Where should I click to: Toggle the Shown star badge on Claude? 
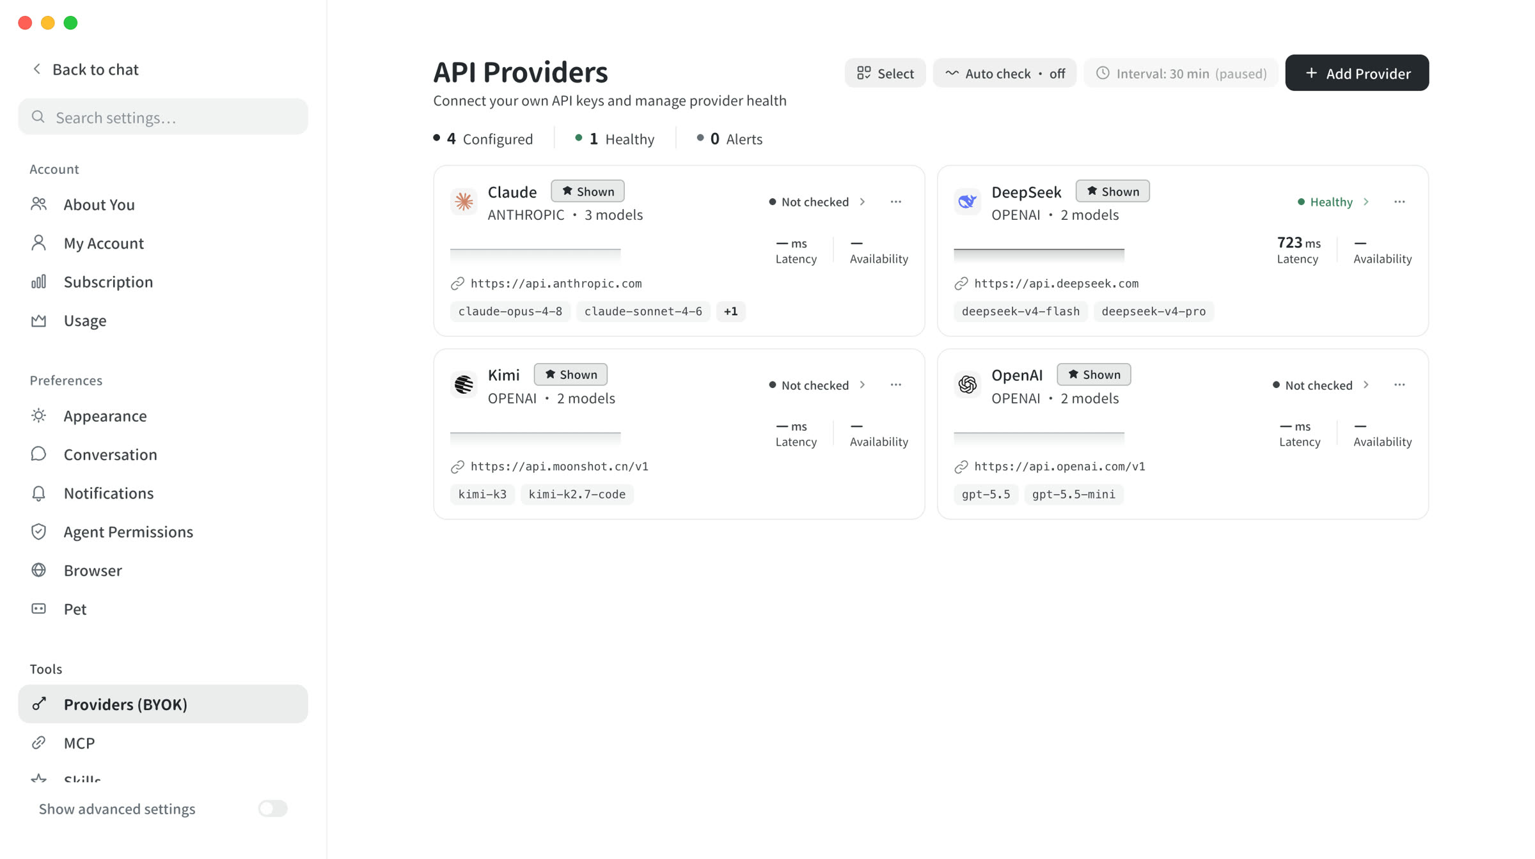click(588, 191)
